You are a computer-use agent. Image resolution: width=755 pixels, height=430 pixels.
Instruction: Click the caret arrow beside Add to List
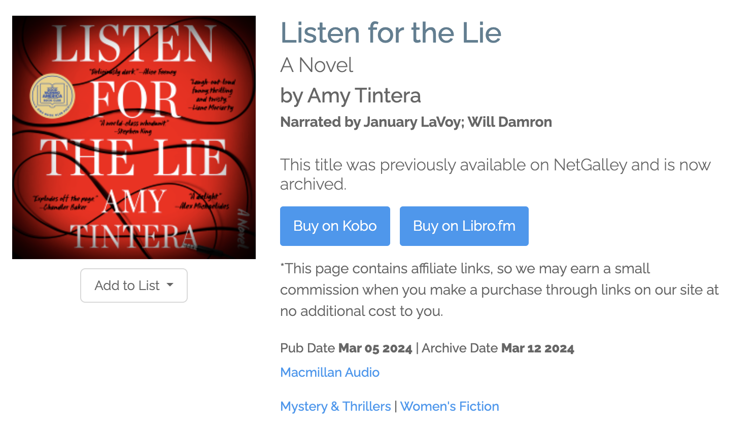[170, 285]
